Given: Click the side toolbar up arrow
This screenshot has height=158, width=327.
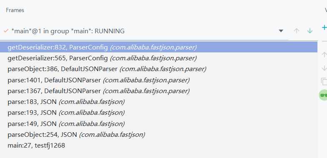Looking at the screenshot, I should point(324,55).
